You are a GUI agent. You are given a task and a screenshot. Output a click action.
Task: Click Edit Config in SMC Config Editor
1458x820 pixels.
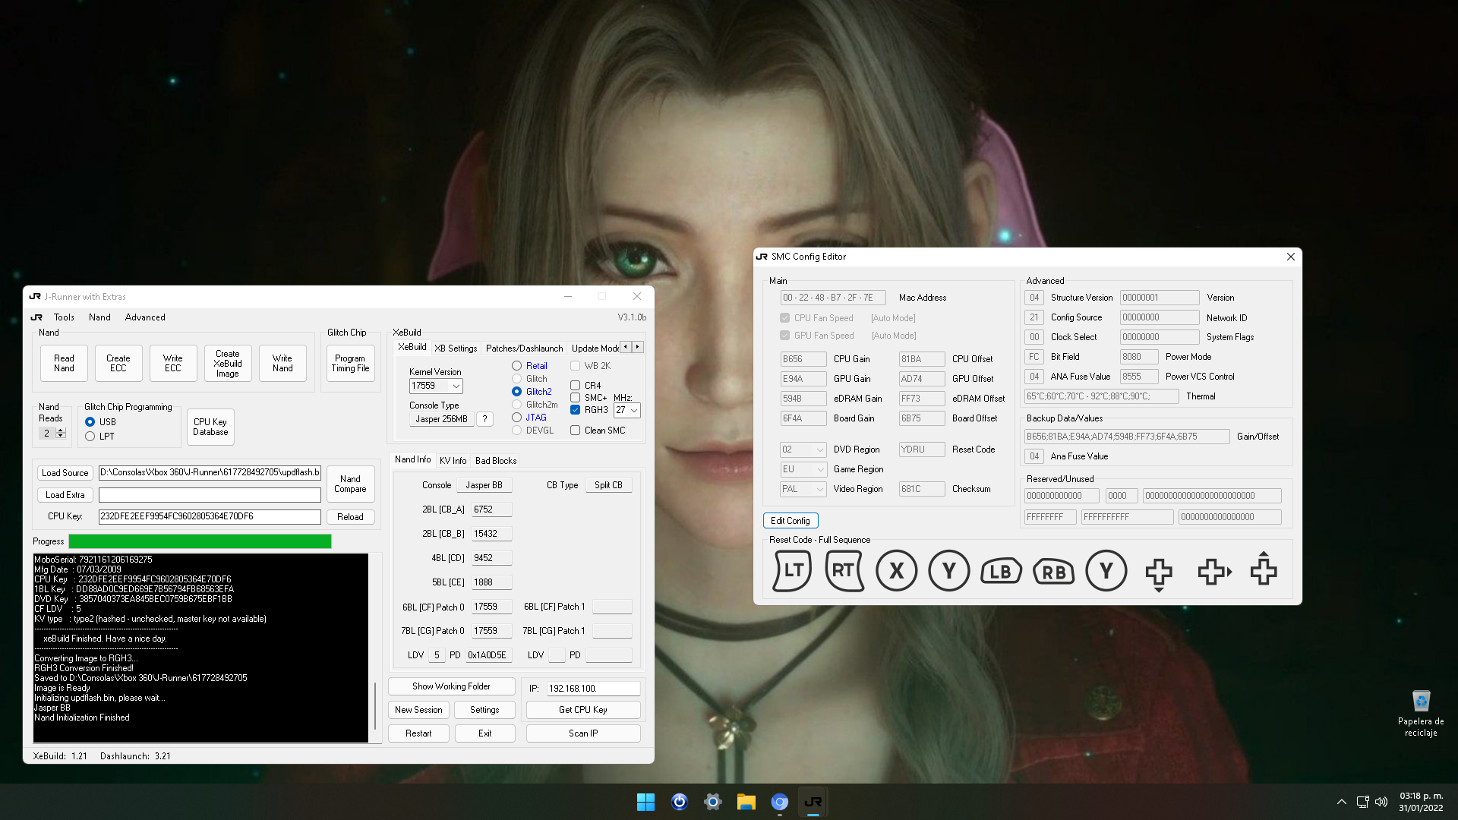790,521
